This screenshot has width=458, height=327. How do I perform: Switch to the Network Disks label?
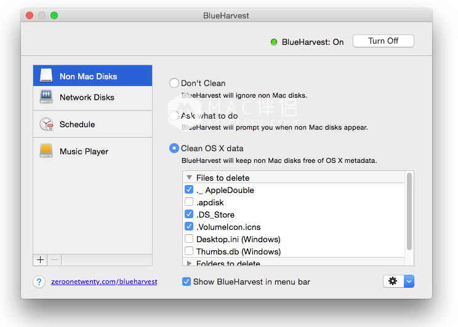[87, 97]
